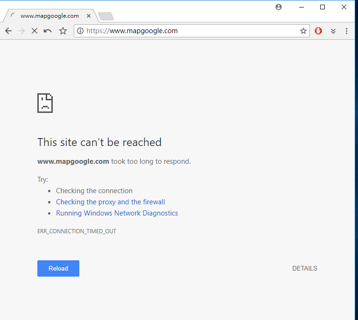Click bold www.mapgoogle.com in error message
358x320 pixels.
click(x=73, y=161)
